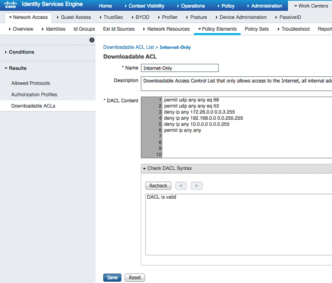Go to Policy Sets
This screenshot has height=283, width=332.
tap(257, 29)
